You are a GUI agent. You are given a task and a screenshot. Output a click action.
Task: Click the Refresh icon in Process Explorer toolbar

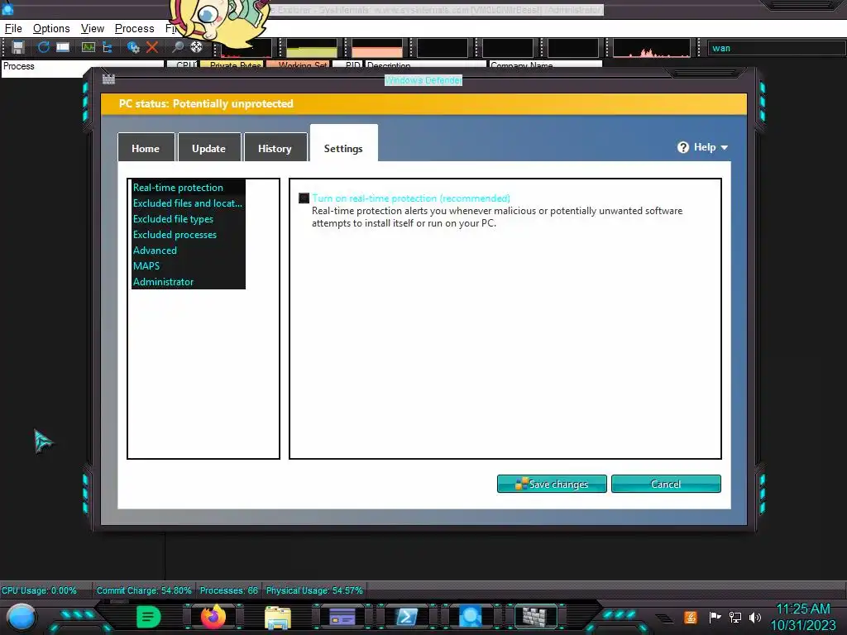(43, 47)
